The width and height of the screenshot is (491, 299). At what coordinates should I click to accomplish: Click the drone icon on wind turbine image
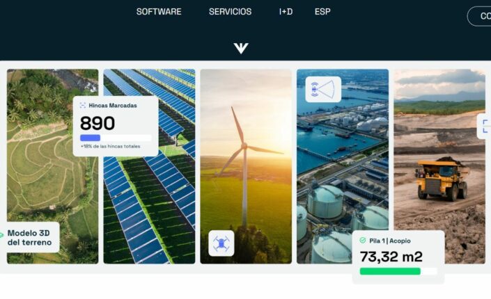(x=221, y=243)
